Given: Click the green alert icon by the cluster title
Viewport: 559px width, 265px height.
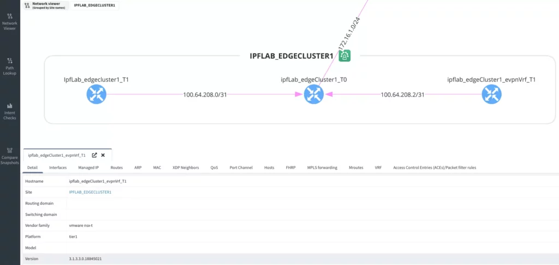Looking at the screenshot, I should 345,56.
